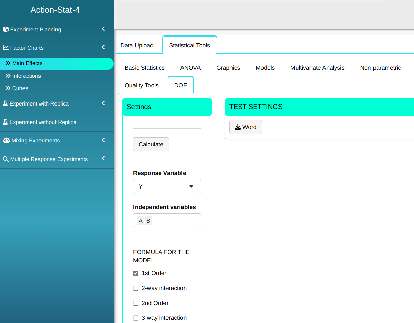
Task: Open the Interactions sidebar link
Action: [26, 76]
